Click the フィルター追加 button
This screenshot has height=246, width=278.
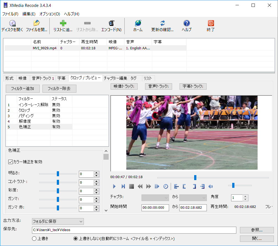coord(23,89)
